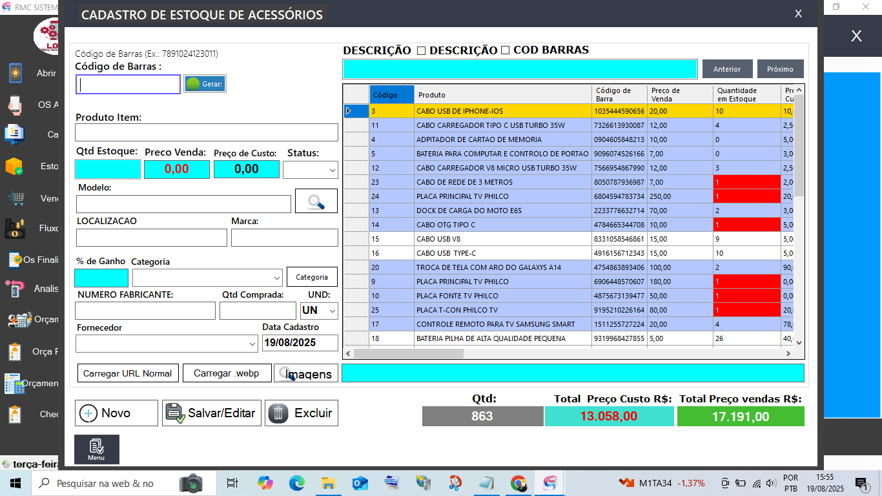Screen dimensions: 882x496
Task: Open the OS A phone icon in sidebar
Action: [15, 104]
